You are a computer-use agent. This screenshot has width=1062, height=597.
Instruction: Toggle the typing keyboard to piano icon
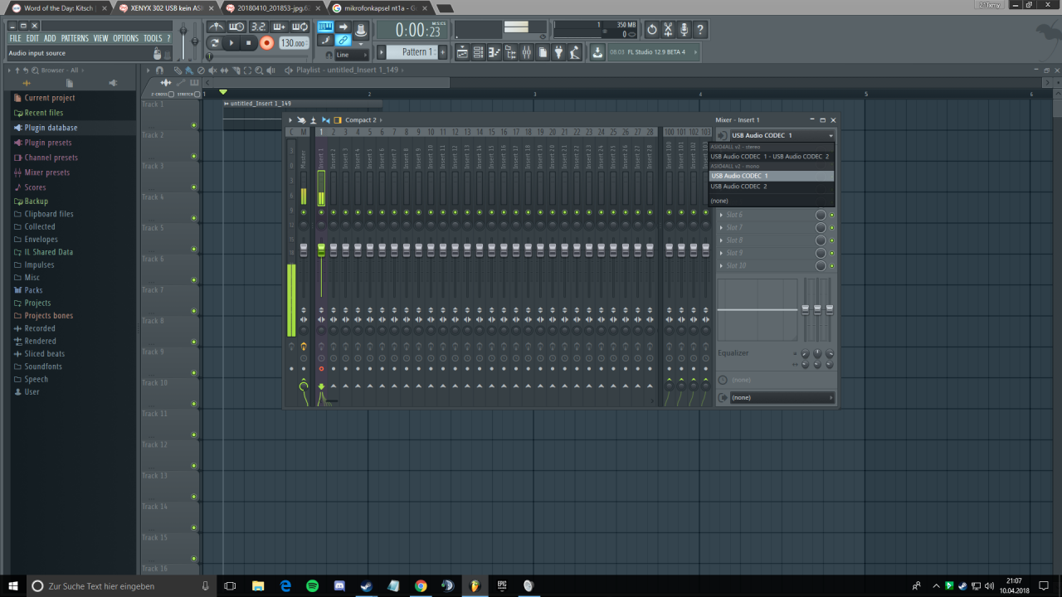pyautogui.click(x=325, y=27)
